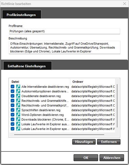Image resolution: width=129 pixels, height=165 pixels.
Task: Click icon beside Downloads blockieren (Chrome, E...
Action: click(x=18, y=119)
